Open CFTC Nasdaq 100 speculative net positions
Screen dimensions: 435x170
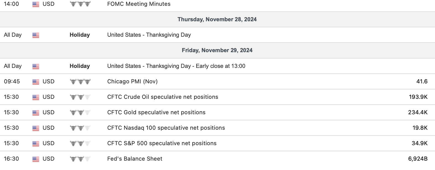[166, 128]
